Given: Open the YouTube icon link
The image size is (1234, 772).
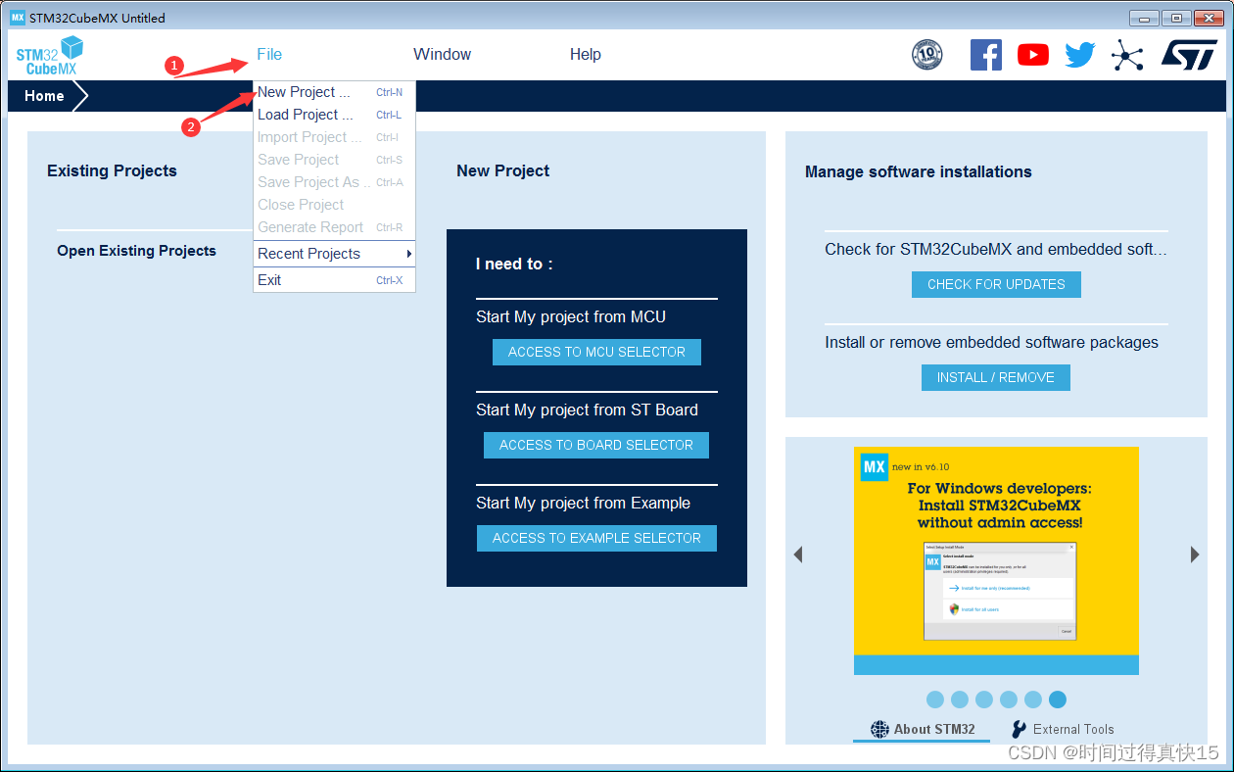Looking at the screenshot, I should 1033,55.
